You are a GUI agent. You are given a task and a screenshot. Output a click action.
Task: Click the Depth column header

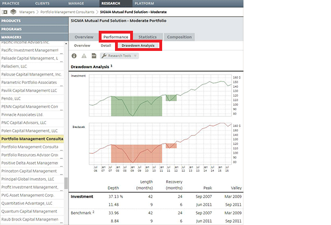pyautogui.click(x=113, y=188)
